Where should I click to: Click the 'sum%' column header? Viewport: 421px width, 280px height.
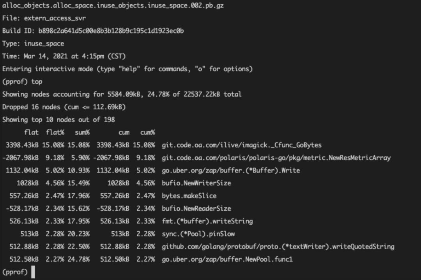(82, 132)
